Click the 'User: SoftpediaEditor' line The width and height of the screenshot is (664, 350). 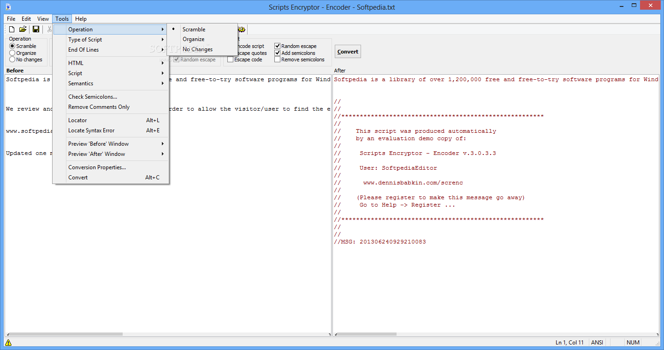point(398,168)
